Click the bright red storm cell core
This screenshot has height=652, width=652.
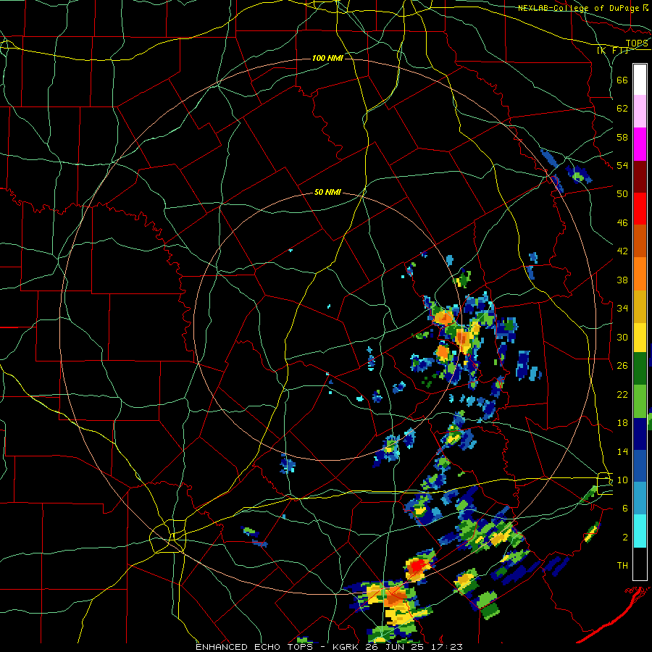[417, 566]
